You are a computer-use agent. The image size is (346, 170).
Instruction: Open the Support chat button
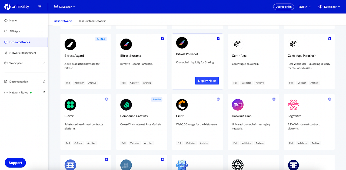click(15, 163)
